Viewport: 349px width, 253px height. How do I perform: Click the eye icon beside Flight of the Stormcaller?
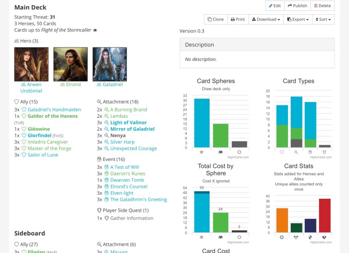pos(95,30)
